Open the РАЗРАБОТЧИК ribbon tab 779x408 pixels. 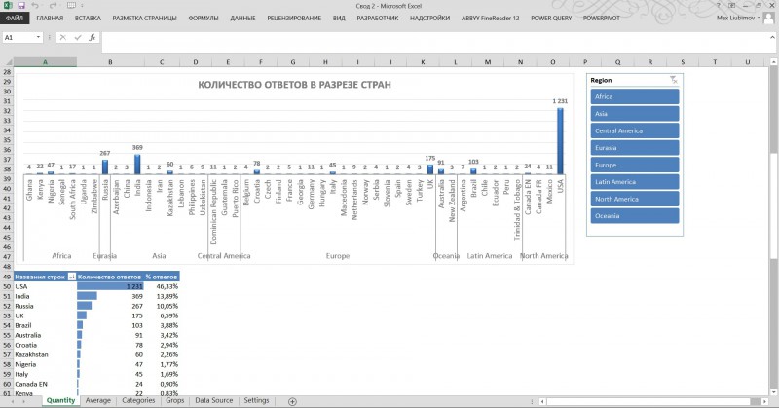(x=378, y=18)
